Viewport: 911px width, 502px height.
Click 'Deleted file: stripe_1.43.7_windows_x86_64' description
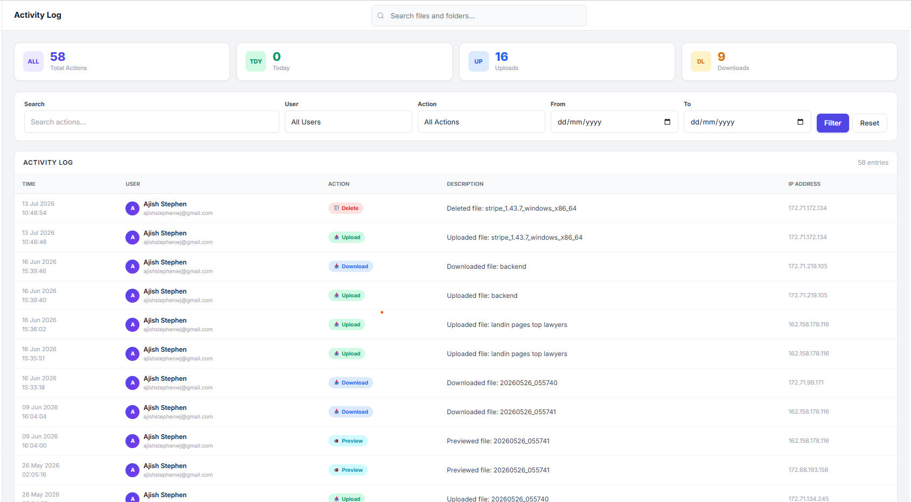tap(511, 208)
